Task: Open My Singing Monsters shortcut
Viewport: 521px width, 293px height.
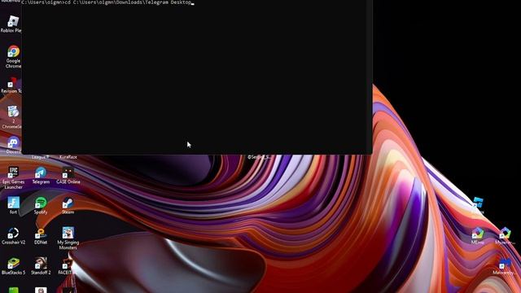Action: [x=68, y=238]
